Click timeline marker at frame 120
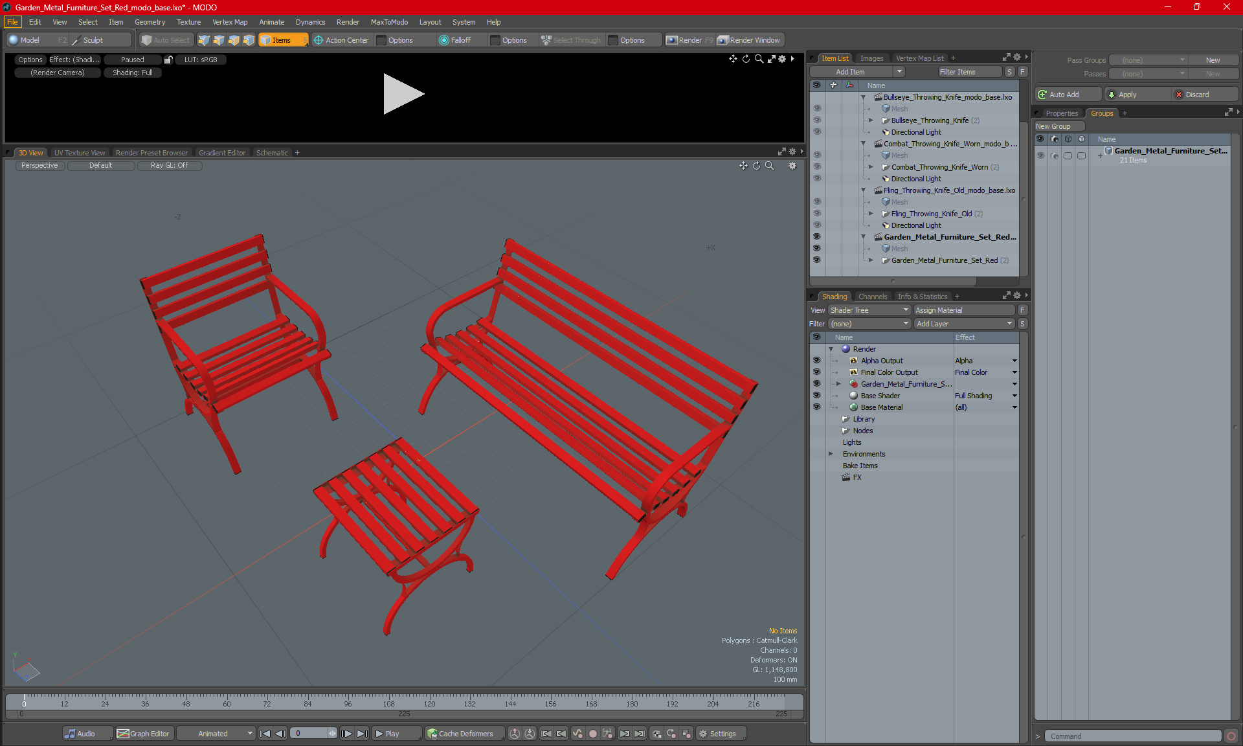This screenshot has width=1243, height=746. (x=429, y=703)
